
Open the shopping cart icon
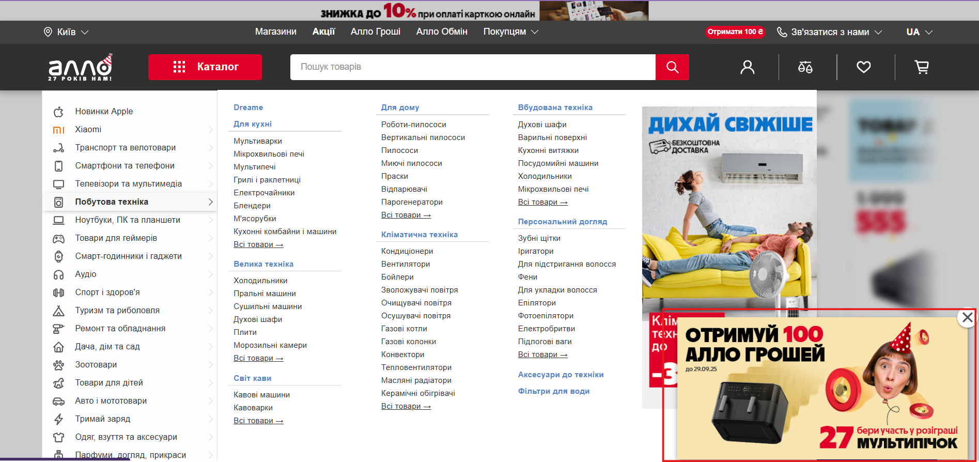click(x=922, y=67)
